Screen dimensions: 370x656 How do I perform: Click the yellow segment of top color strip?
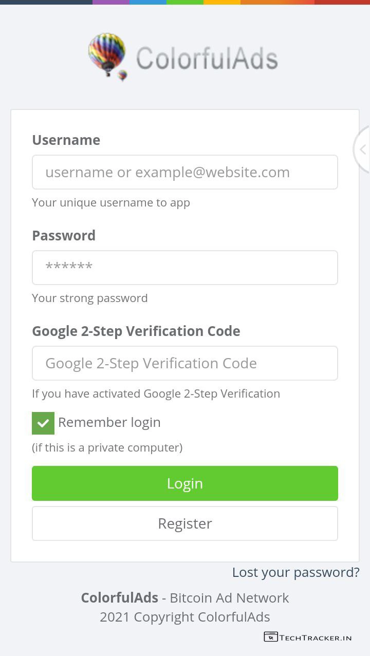click(221, 2)
